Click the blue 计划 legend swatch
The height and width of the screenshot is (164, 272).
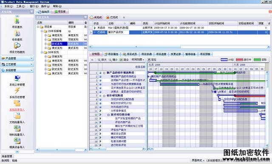[x=224, y=60]
